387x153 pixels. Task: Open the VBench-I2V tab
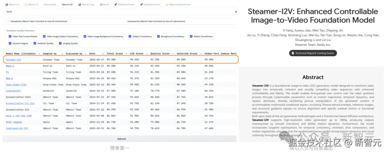click(x=67, y=5)
